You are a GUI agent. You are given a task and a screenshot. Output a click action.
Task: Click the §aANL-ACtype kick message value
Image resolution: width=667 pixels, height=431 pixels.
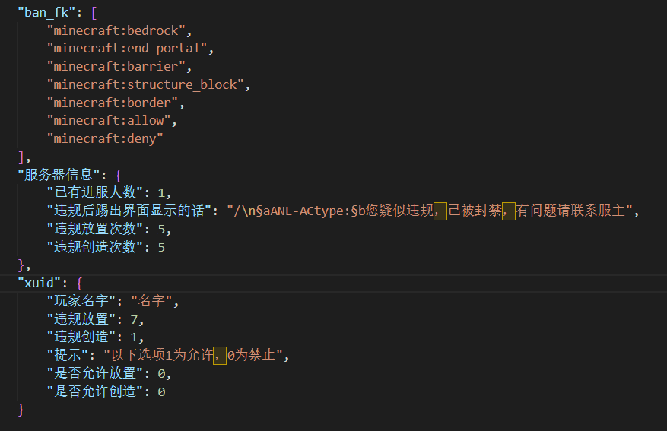click(429, 211)
